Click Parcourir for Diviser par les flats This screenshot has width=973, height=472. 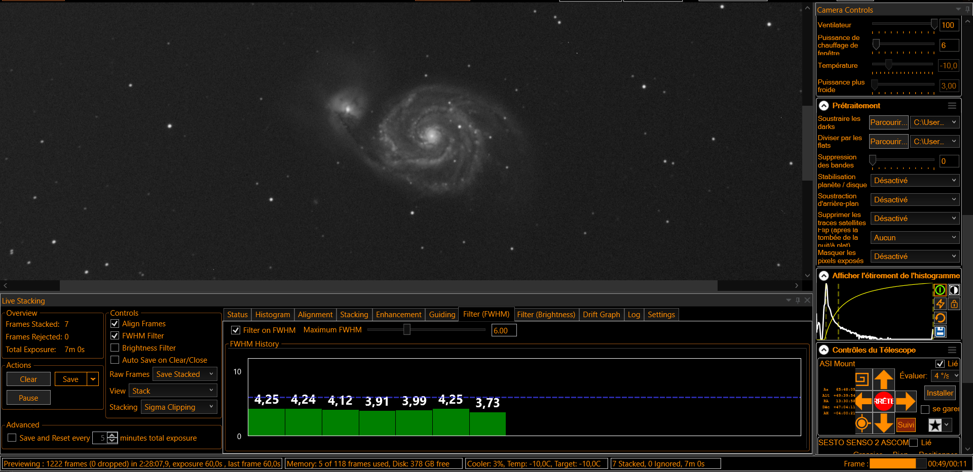[889, 142]
